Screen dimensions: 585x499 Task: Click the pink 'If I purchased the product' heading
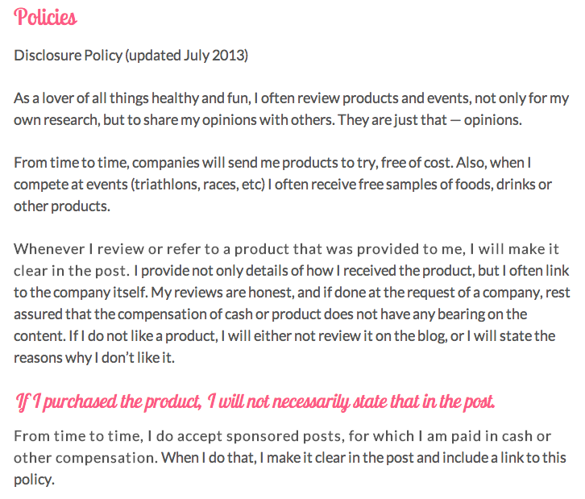coord(255,402)
